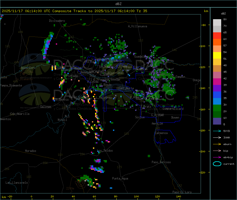Click the A_Villanueva map label
Image resolution: width=237 pixels, height=200 pixels.
[x=137, y=26]
